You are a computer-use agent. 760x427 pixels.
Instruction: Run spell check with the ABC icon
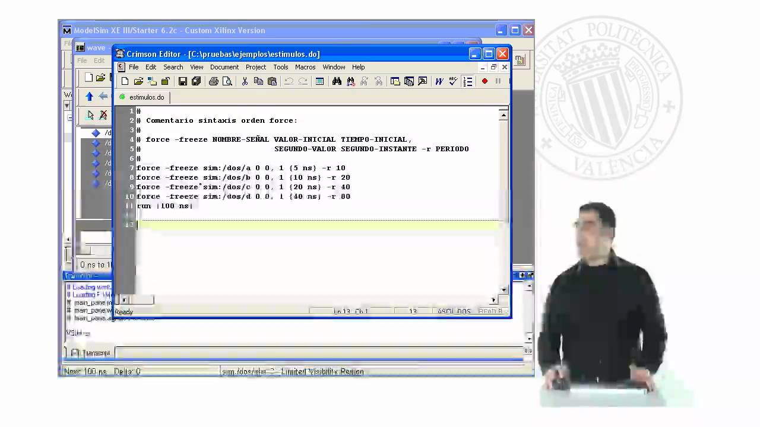coord(453,81)
